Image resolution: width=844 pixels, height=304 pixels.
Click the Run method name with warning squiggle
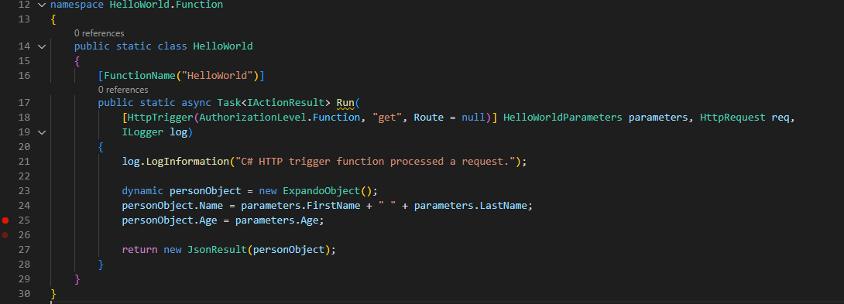tap(345, 103)
